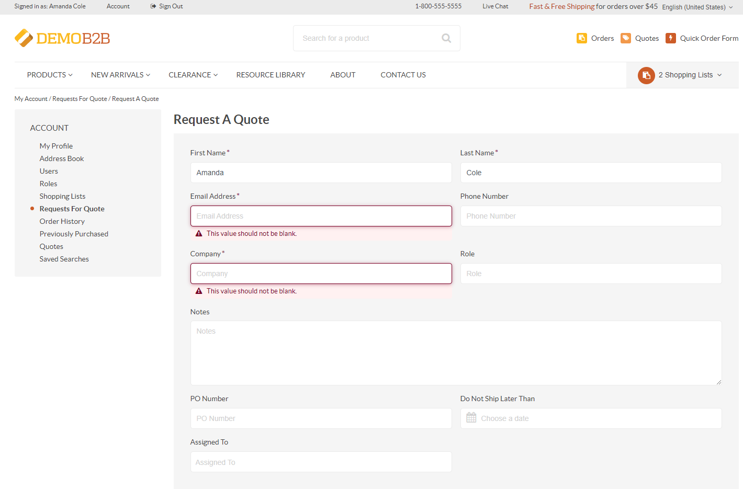Click the Last Name field
The height and width of the screenshot is (489, 743).
click(591, 173)
